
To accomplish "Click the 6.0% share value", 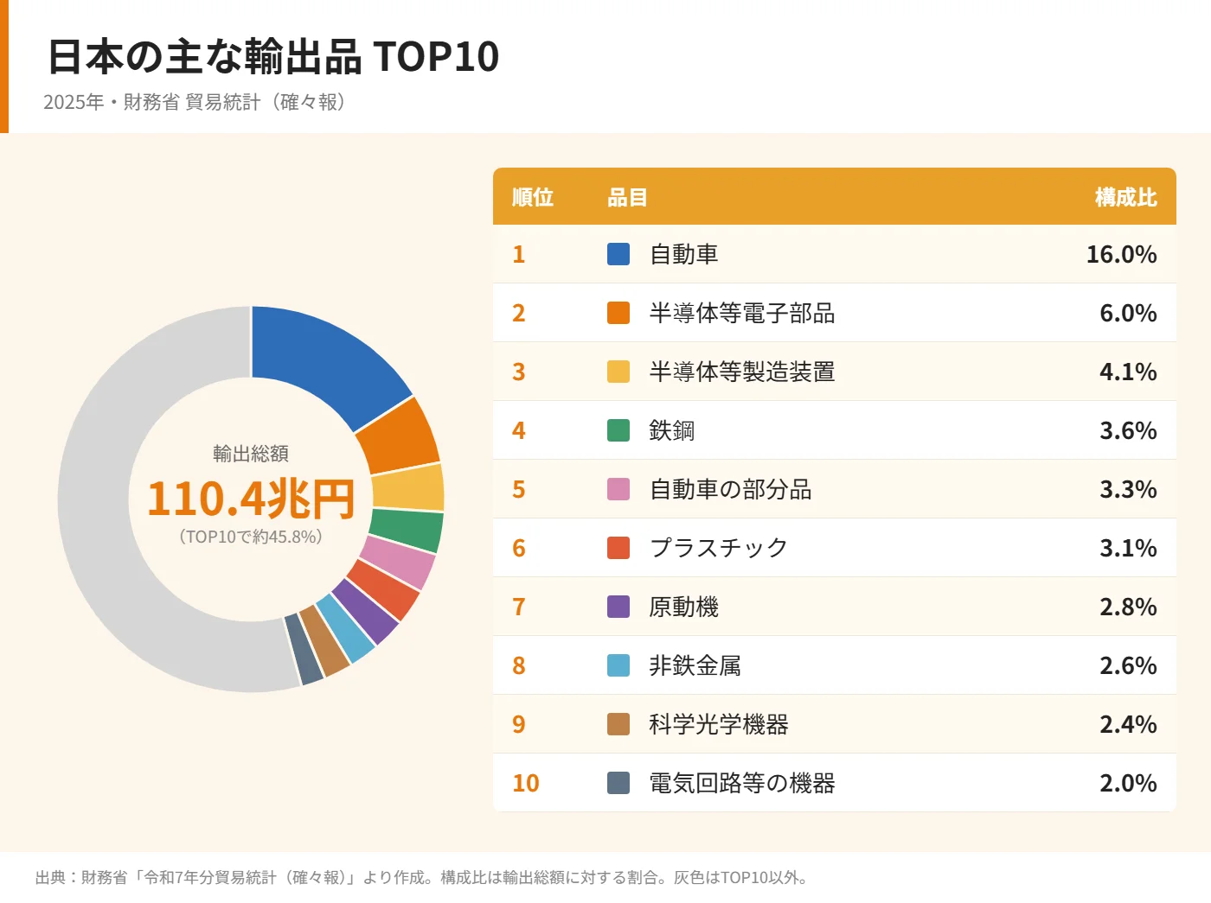I will click(x=1129, y=313).
